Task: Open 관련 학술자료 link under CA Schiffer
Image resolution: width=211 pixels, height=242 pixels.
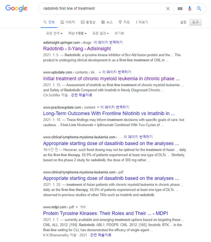Action: (81, 95)
